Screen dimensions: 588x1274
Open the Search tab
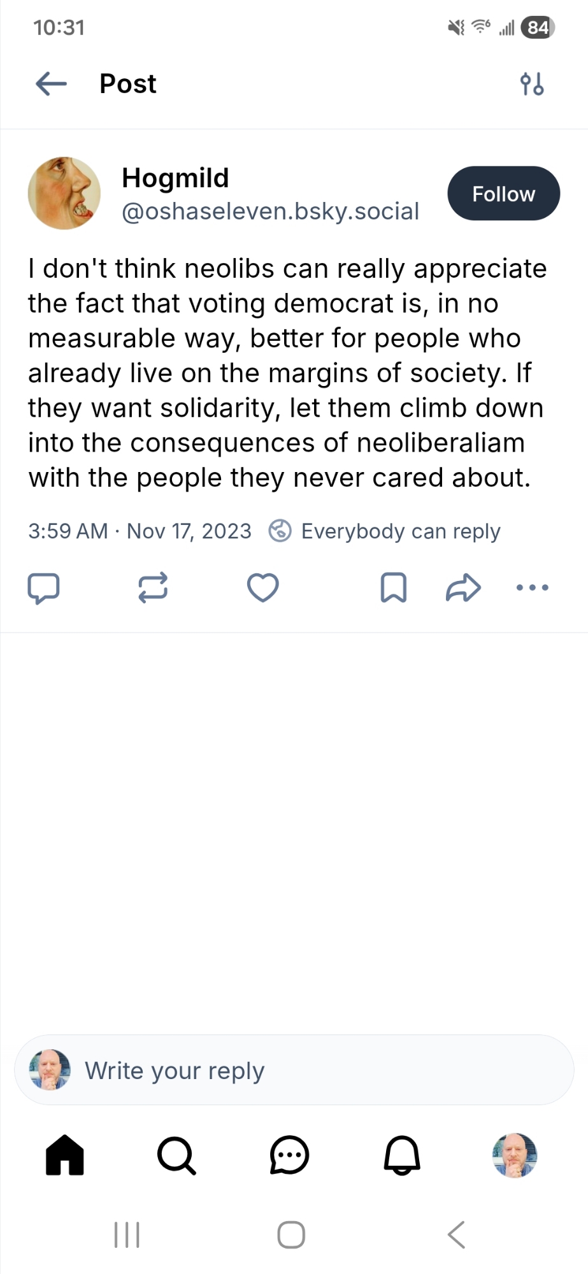click(176, 1155)
